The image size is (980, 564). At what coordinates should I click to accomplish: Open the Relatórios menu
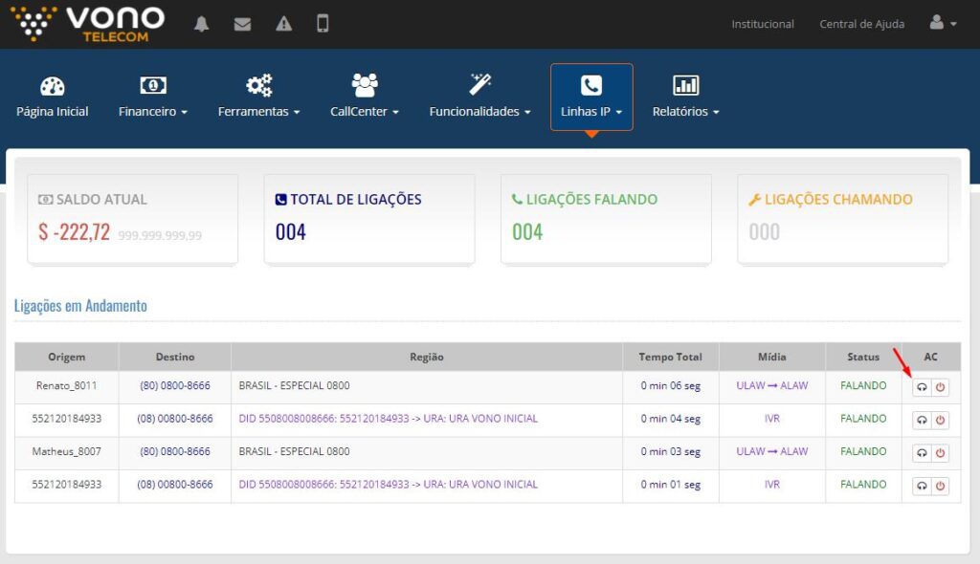click(x=685, y=97)
